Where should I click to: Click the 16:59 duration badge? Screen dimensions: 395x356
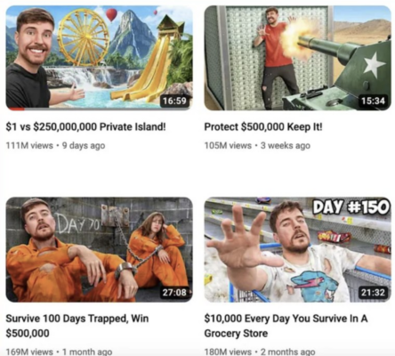point(174,101)
